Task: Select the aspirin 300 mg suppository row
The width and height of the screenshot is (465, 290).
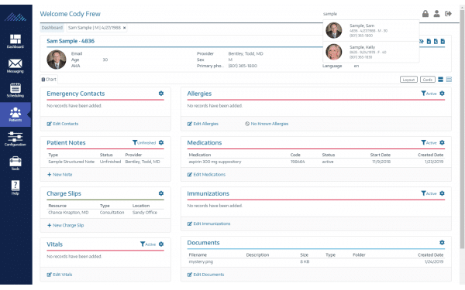Action: pos(316,162)
